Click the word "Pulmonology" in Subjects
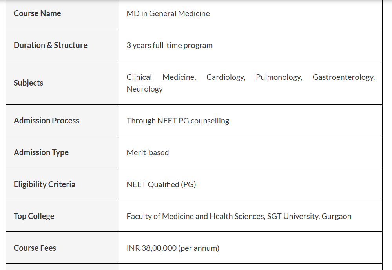The width and height of the screenshot is (392, 270). point(279,77)
